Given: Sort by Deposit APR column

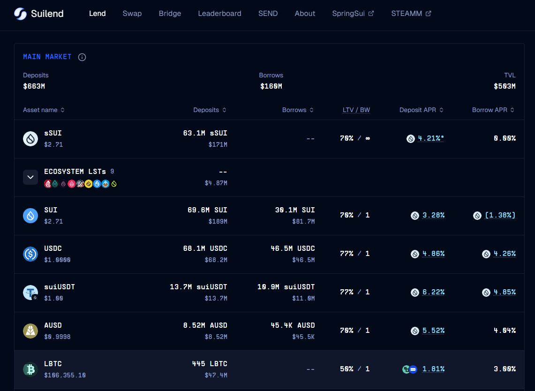Looking at the screenshot, I should (422, 110).
